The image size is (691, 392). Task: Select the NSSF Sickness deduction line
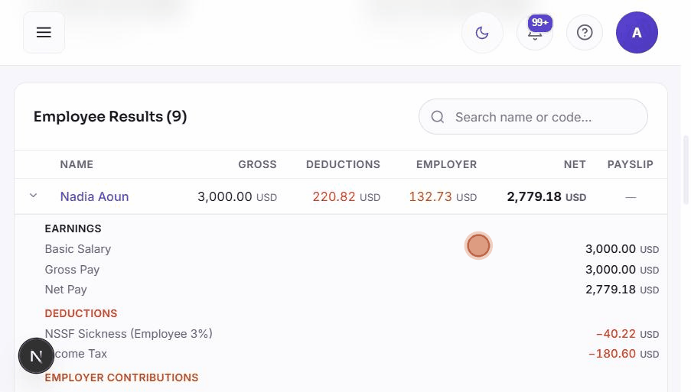(352, 334)
